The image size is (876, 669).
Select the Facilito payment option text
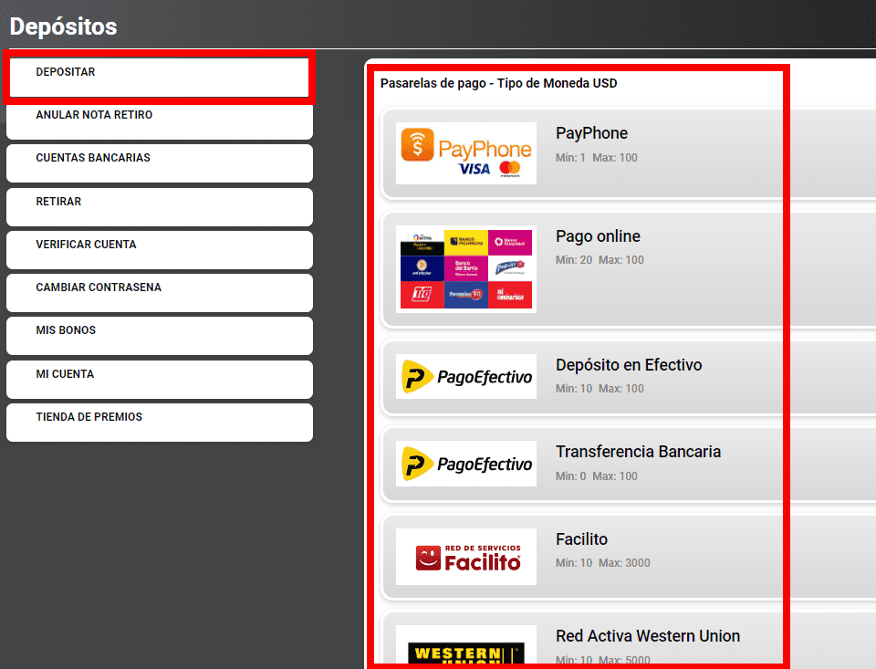coord(581,538)
